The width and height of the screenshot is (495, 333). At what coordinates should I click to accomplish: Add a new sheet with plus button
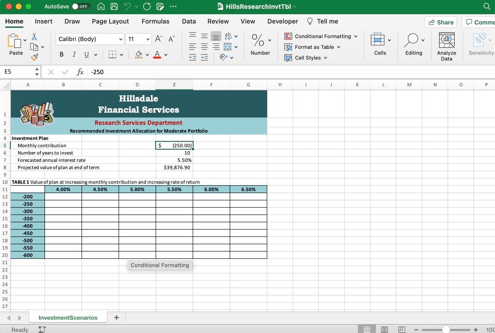point(117,317)
